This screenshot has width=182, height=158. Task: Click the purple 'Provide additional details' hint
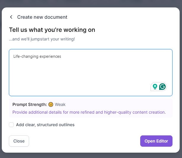[x=89, y=112]
